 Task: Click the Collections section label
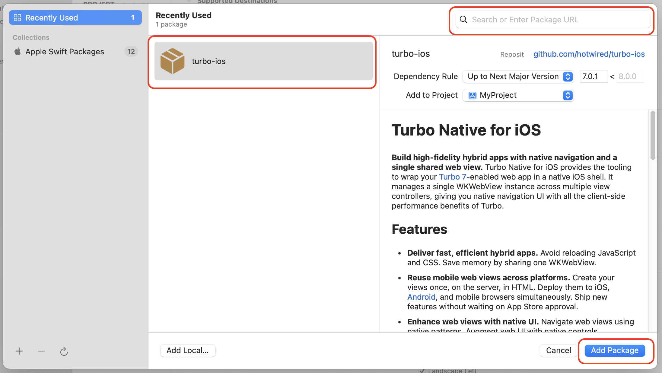coord(31,37)
